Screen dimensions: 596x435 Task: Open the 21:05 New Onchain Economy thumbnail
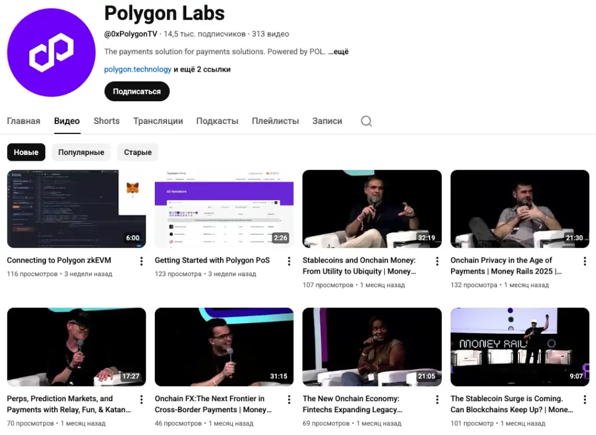point(372,347)
